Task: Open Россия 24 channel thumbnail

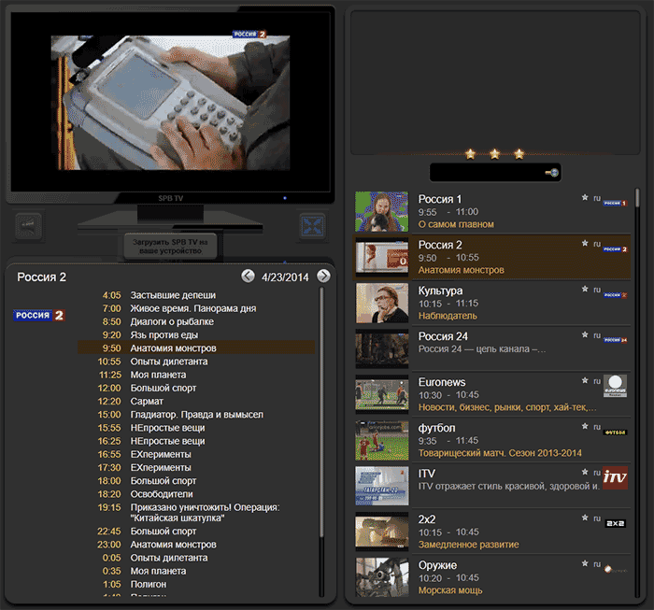Action: [x=381, y=349]
